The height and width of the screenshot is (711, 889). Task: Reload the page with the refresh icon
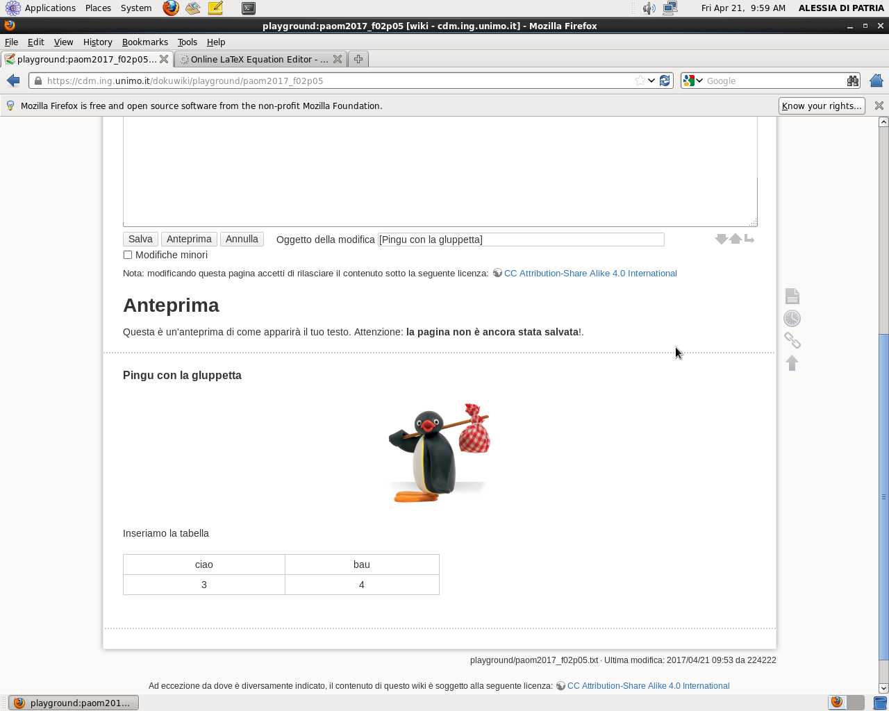coord(665,81)
